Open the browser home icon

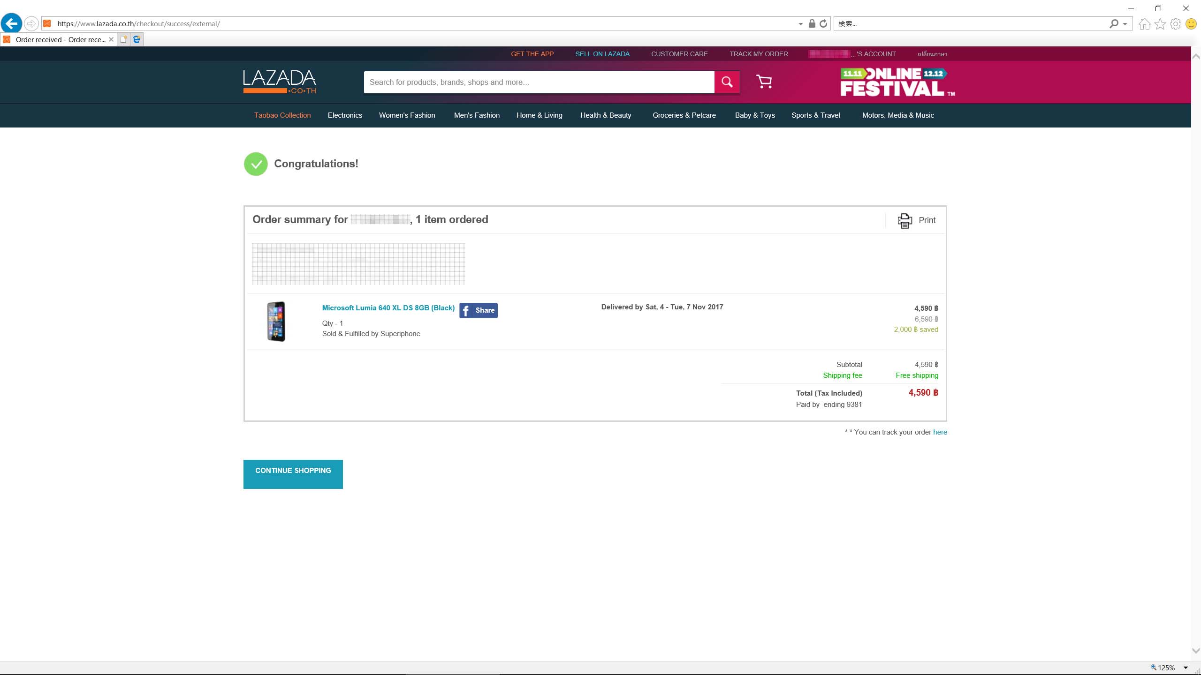coord(1144,24)
